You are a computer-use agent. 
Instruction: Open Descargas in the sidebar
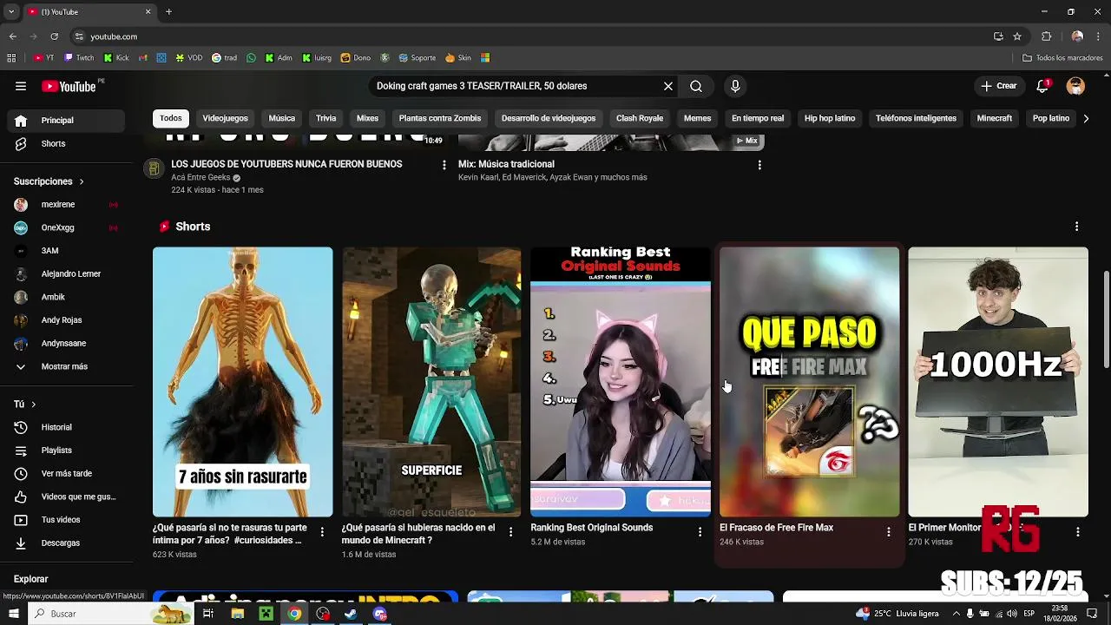[x=66, y=543]
